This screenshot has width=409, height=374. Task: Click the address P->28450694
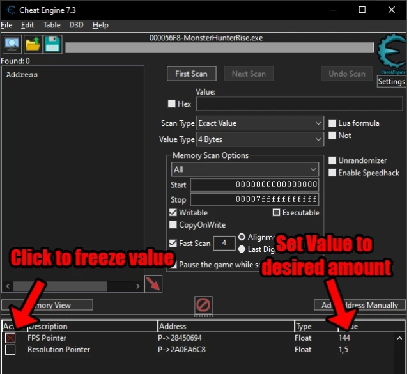pyautogui.click(x=180, y=338)
